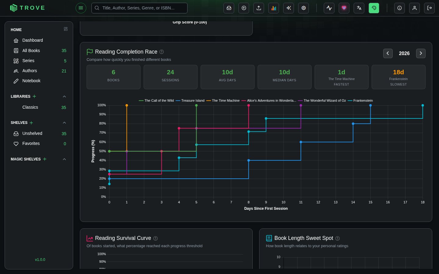Collapse the Libraries section chevron

point(64,97)
